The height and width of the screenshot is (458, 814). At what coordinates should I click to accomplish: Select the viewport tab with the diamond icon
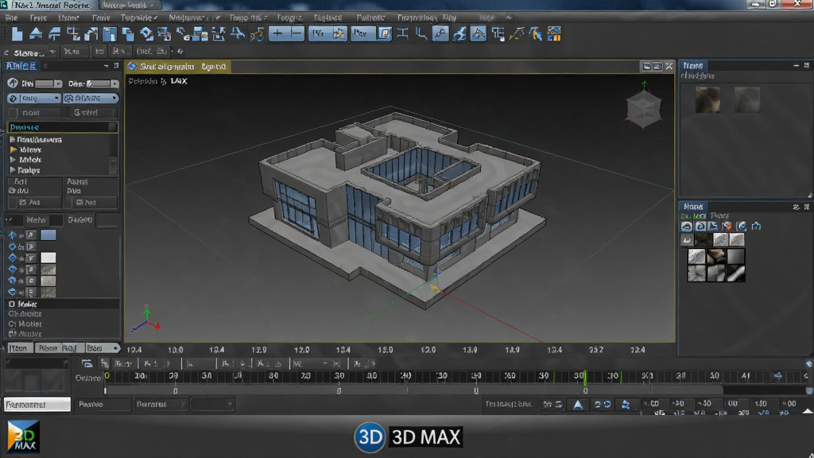(x=177, y=67)
